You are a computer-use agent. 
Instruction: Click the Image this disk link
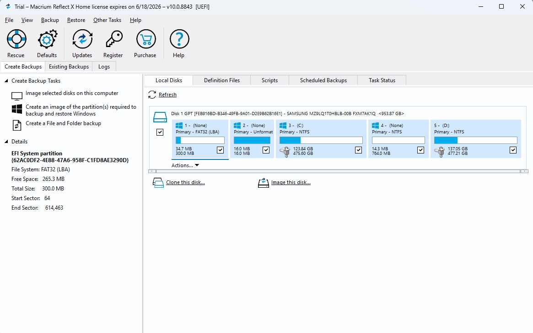pos(291,183)
